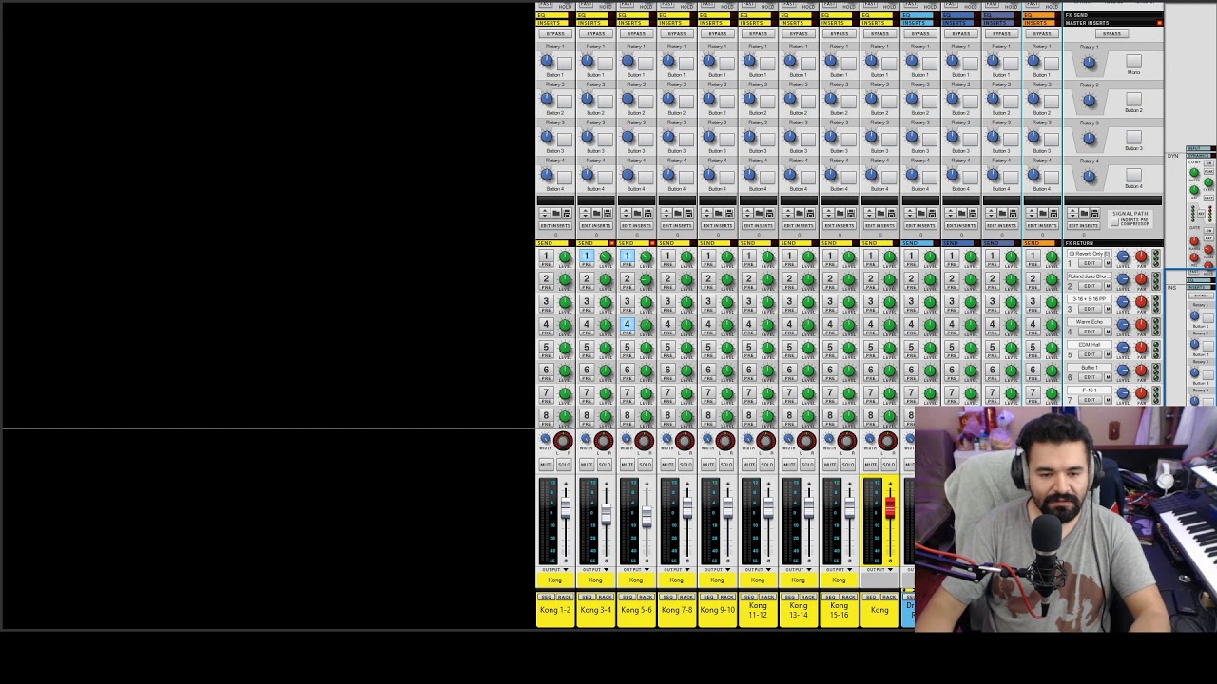Save master inserts patch disk icon

coord(1094,213)
